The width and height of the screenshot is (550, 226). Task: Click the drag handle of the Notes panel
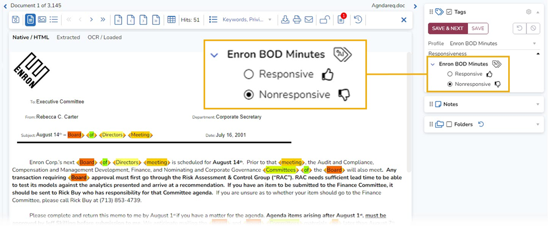point(431,104)
